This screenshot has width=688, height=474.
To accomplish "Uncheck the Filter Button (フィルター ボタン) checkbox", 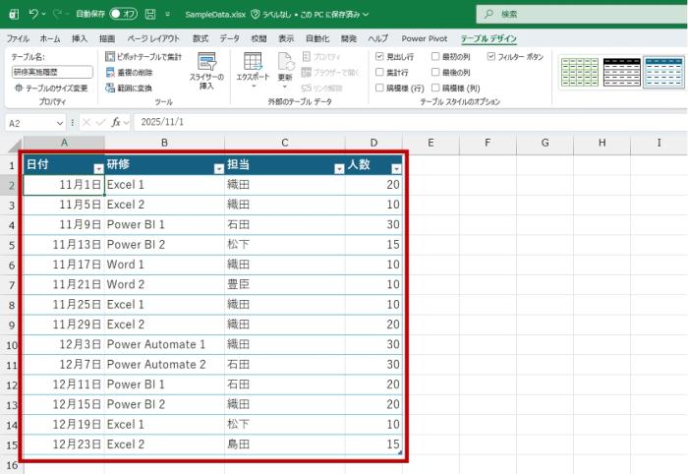I will pyautogui.click(x=491, y=57).
